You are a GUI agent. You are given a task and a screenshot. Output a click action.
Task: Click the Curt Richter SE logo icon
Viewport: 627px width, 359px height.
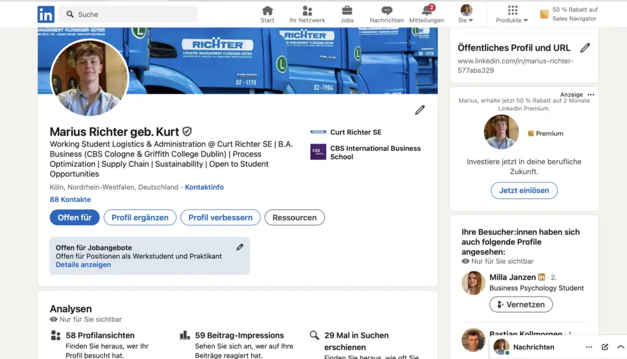318,131
